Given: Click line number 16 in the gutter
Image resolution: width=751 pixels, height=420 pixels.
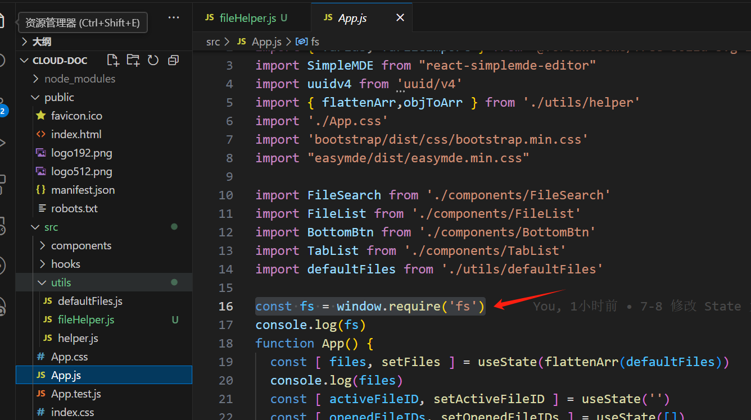Looking at the screenshot, I should [226, 306].
